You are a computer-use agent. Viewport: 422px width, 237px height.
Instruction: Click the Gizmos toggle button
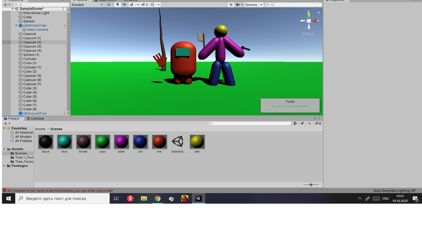click(x=251, y=5)
